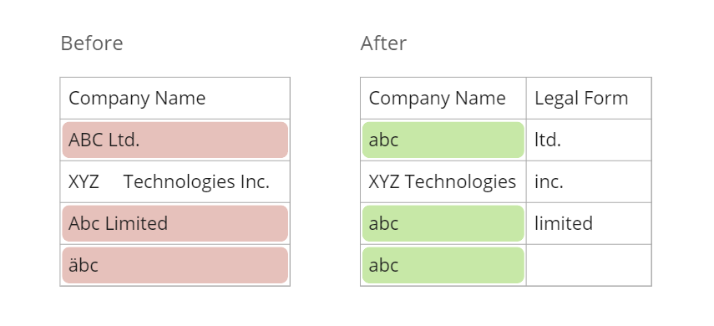Select Company Name header in Before table
Screen dimensions: 714x326
(175, 98)
